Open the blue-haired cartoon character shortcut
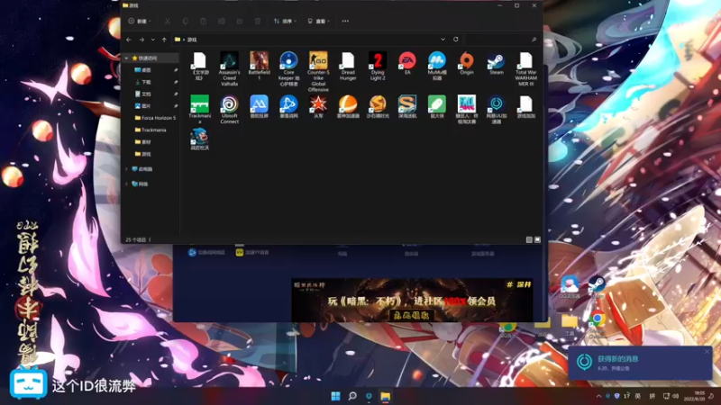Viewport: 721px width, 405px height. pyautogui.click(x=199, y=139)
